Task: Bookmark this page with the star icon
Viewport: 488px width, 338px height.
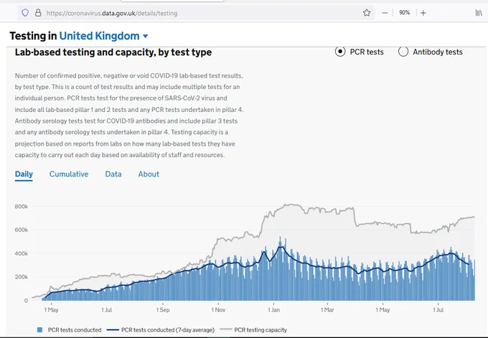Action: click(x=367, y=13)
